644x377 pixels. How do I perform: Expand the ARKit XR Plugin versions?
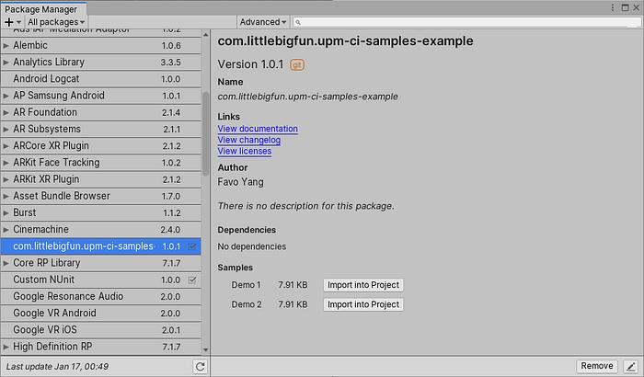coord(6,179)
